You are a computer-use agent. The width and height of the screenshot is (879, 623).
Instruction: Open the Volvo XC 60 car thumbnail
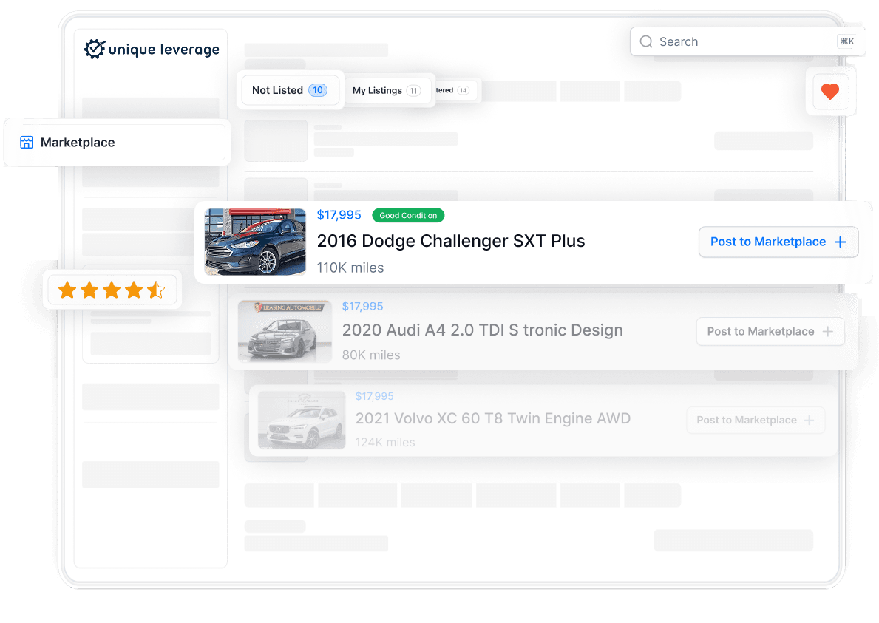[302, 421]
